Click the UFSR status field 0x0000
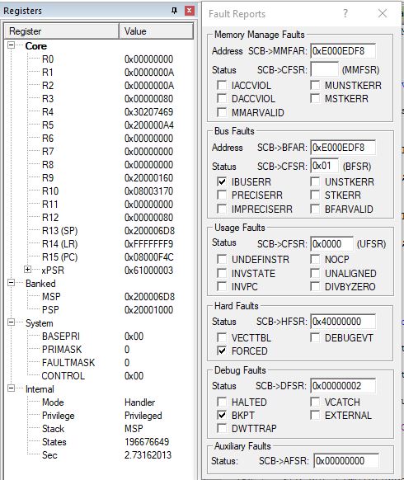This screenshot has width=404, height=480. pyautogui.click(x=331, y=243)
